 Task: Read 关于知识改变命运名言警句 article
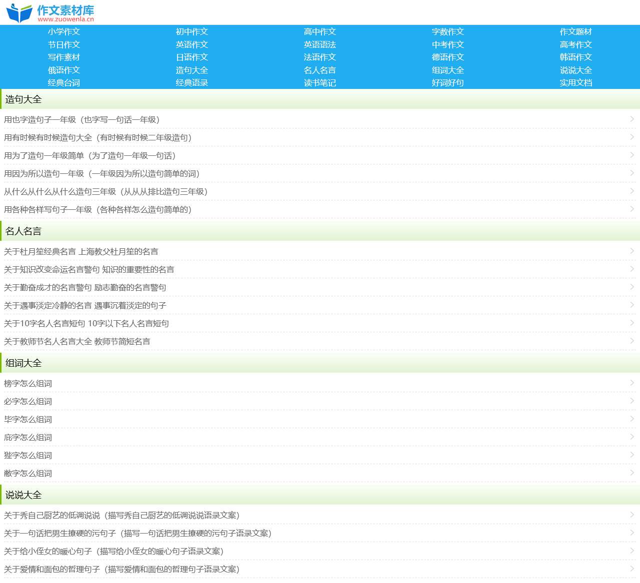(89, 270)
